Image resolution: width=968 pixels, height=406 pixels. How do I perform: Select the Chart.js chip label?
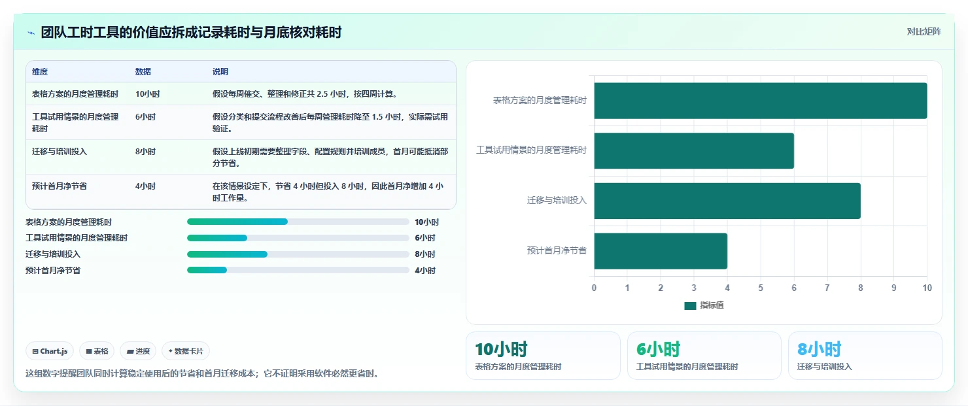54,351
